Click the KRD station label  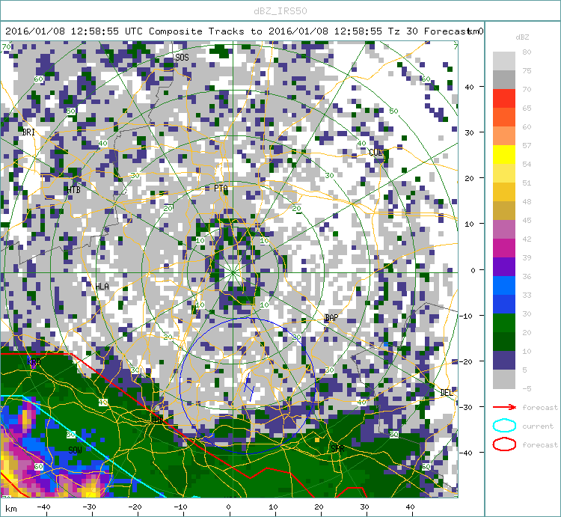[34, 361]
